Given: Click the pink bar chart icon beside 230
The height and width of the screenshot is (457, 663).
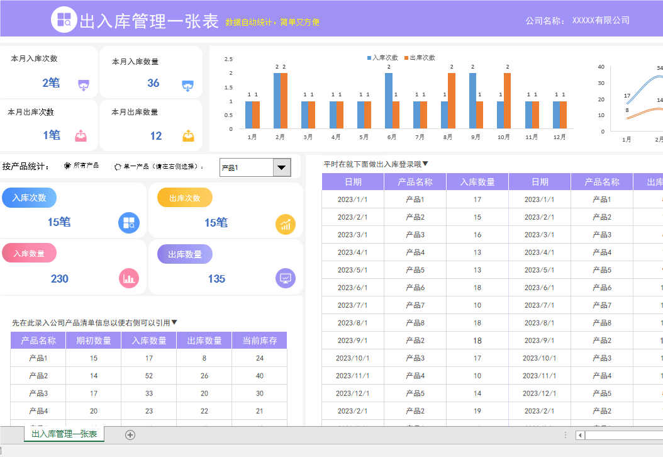Looking at the screenshot, I should click(128, 278).
